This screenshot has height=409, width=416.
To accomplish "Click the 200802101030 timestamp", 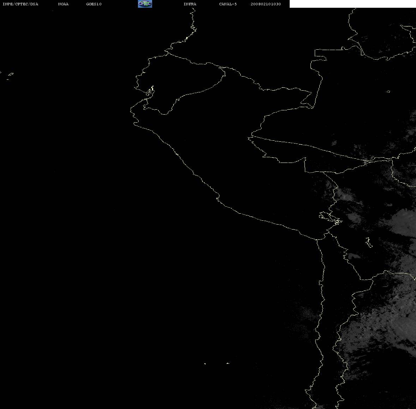I will click(266, 4).
